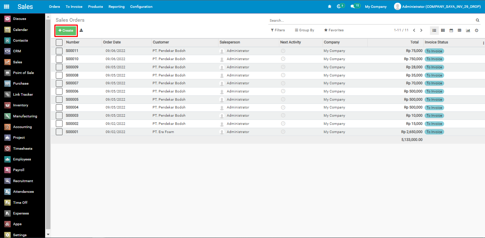The image size is (485, 238).
Task: Tick the checkbox for order S00011
Action: pyautogui.click(x=59, y=51)
